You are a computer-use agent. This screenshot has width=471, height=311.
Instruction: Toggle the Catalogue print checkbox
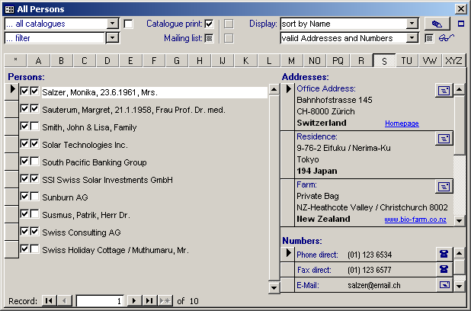pos(209,24)
